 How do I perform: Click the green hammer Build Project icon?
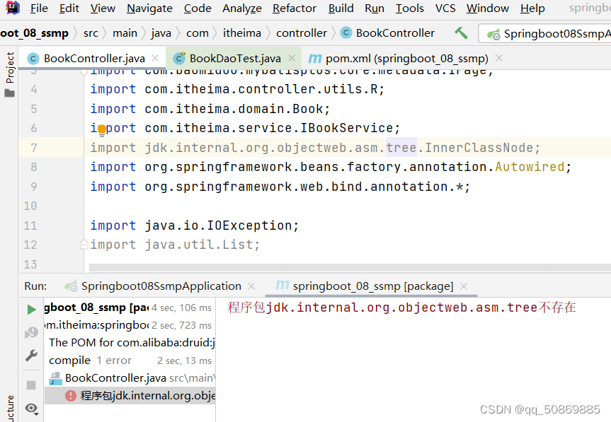click(461, 33)
